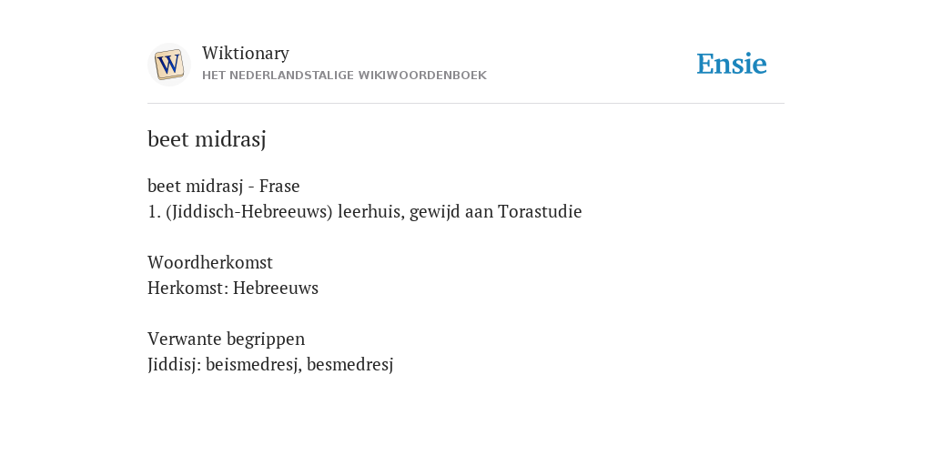Image resolution: width=932 pixels, height=466 pixels.
Task: Click the Wiktionary W tile logo icon
Action: pyautogui.click(x=168, y=65)
